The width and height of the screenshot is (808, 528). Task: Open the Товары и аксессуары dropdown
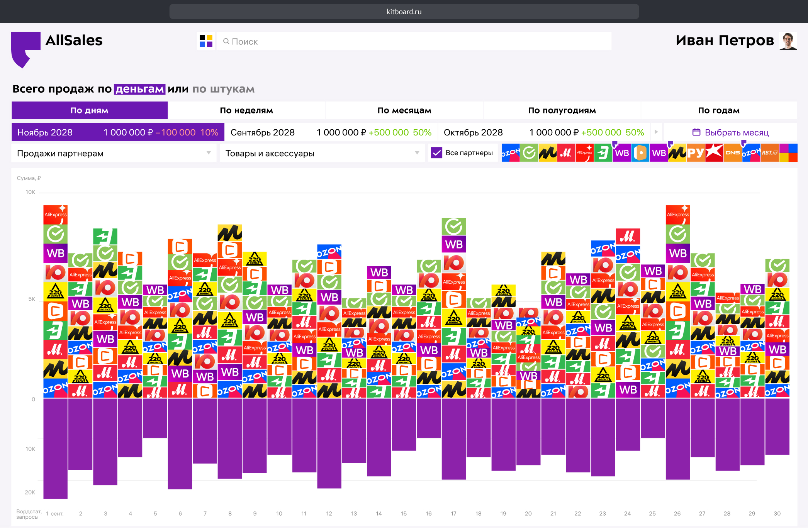tap(322, 153)
